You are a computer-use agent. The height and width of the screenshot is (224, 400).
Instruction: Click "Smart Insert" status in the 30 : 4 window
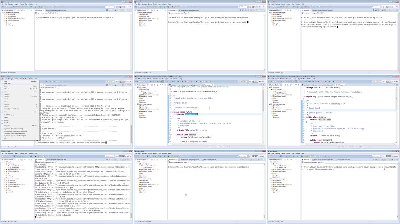[353, 147]
